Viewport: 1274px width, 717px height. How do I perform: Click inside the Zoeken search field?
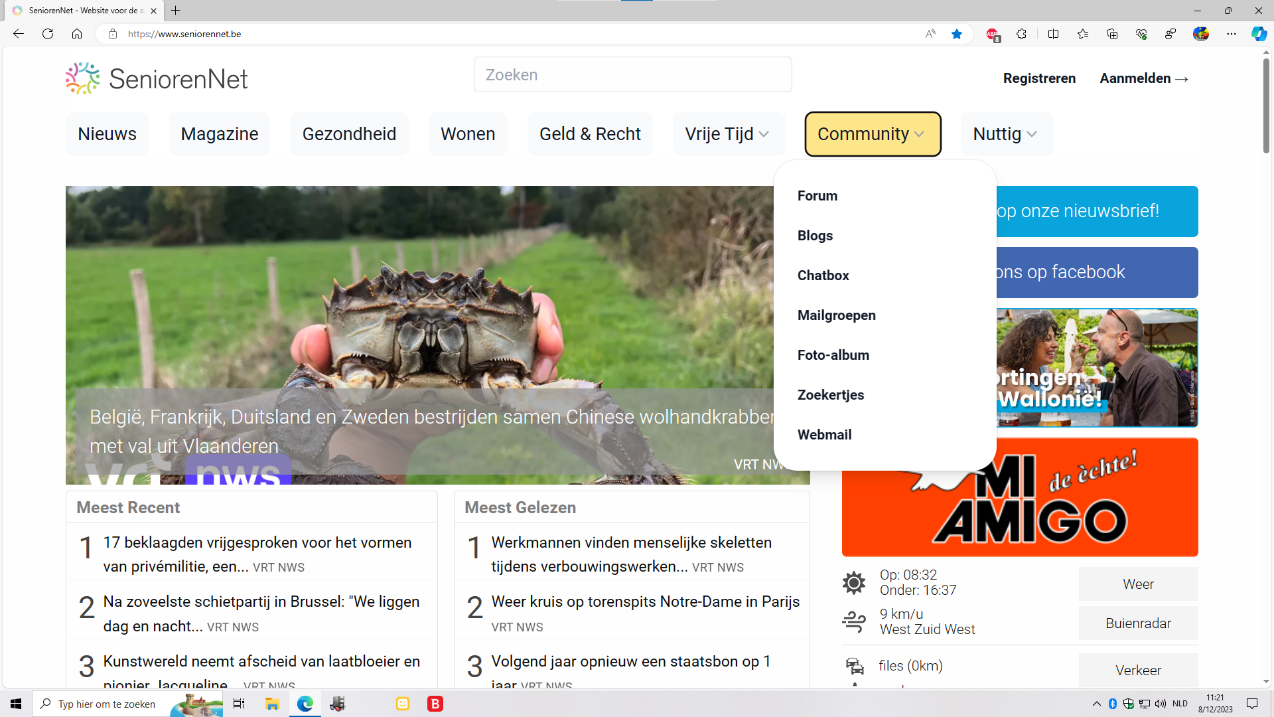632,74
